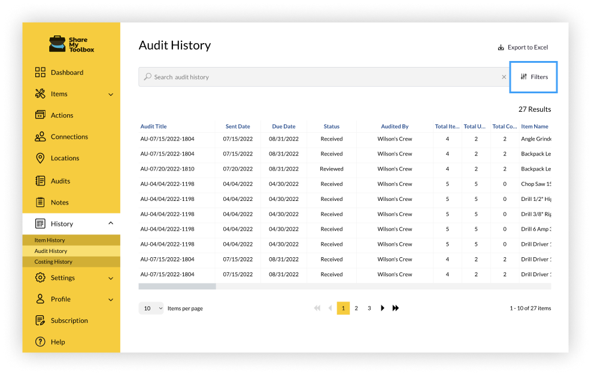Viewport: 591px width, 375px height.
Task: Open the items per page dropdown
Action: [151, 308]
